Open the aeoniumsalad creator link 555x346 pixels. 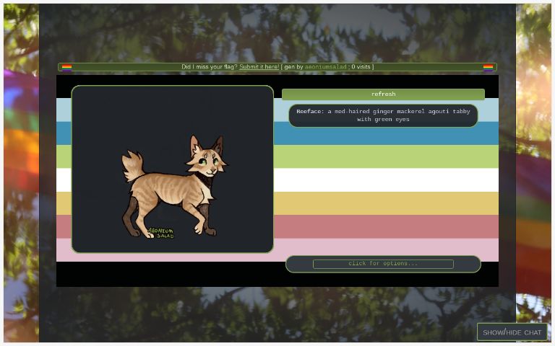coord(325,67)
